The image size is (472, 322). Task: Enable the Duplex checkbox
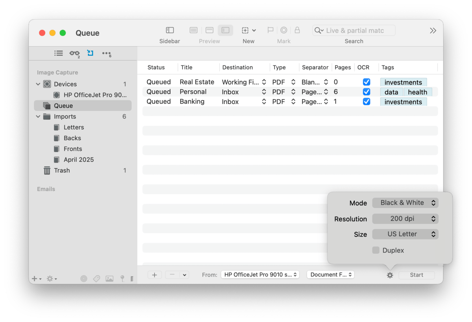376,251
